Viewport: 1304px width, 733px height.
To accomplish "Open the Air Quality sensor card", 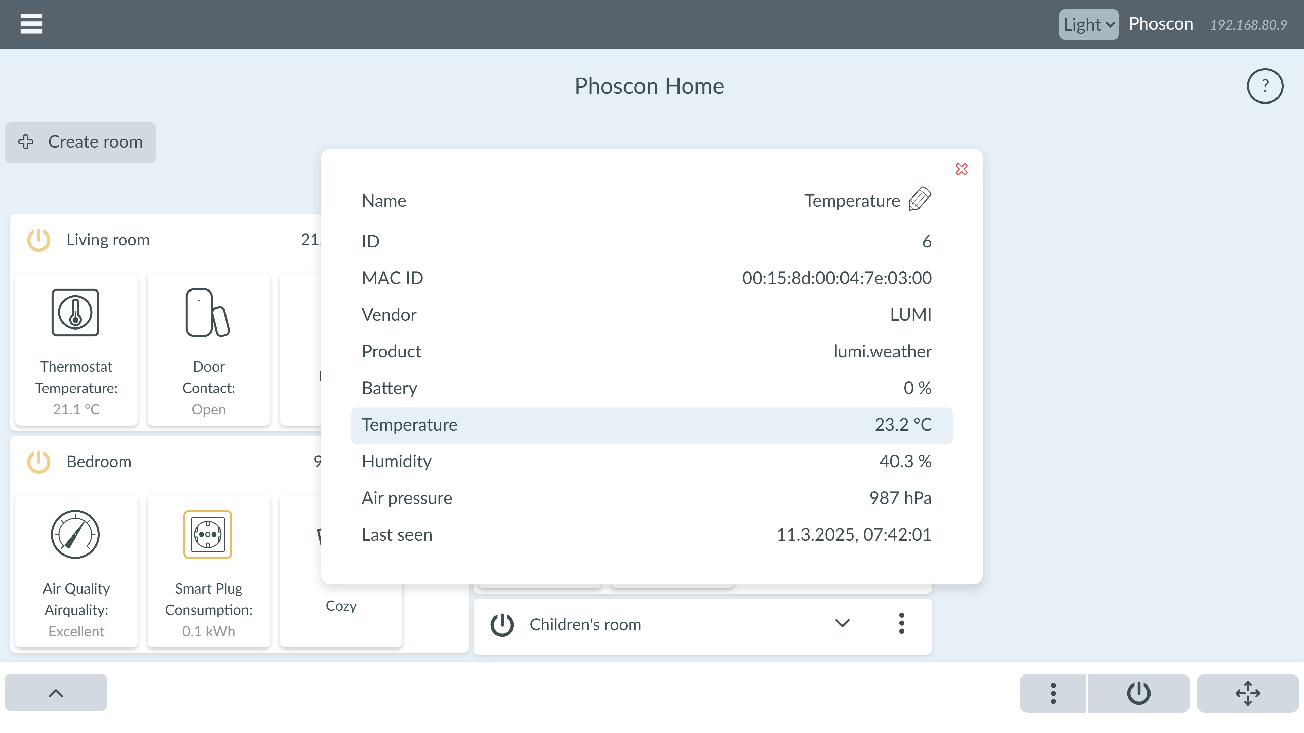I will 76,571.
